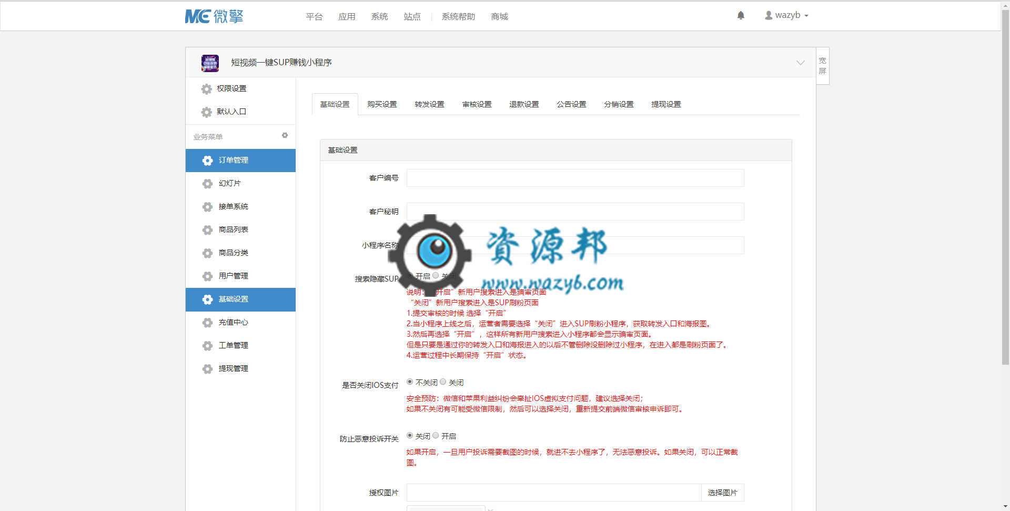Click the small gear beside 业务菜单
The width and height of the screenshot is (1010, 511).
click(285, 135)
